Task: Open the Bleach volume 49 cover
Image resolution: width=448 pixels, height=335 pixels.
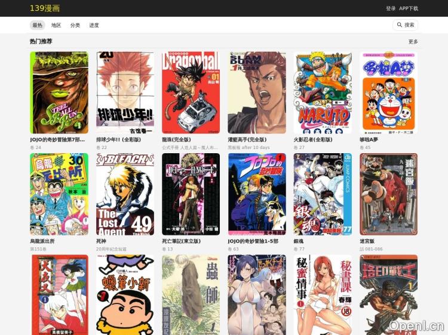Action: (x=125, y=194)
